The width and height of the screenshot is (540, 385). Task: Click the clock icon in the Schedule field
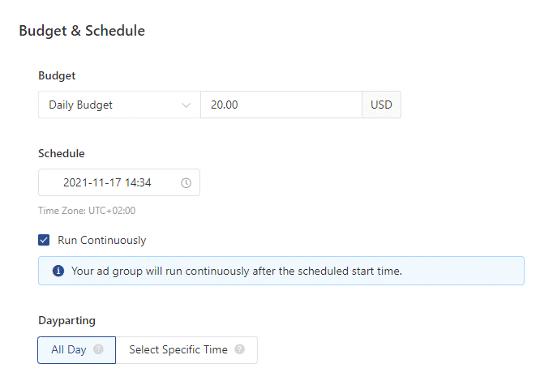tap(186, 183)
